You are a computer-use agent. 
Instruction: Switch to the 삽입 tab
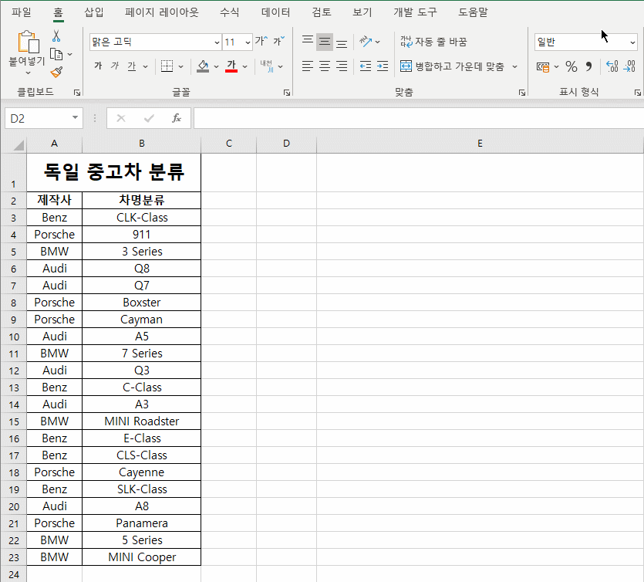[x=94, y=12]
